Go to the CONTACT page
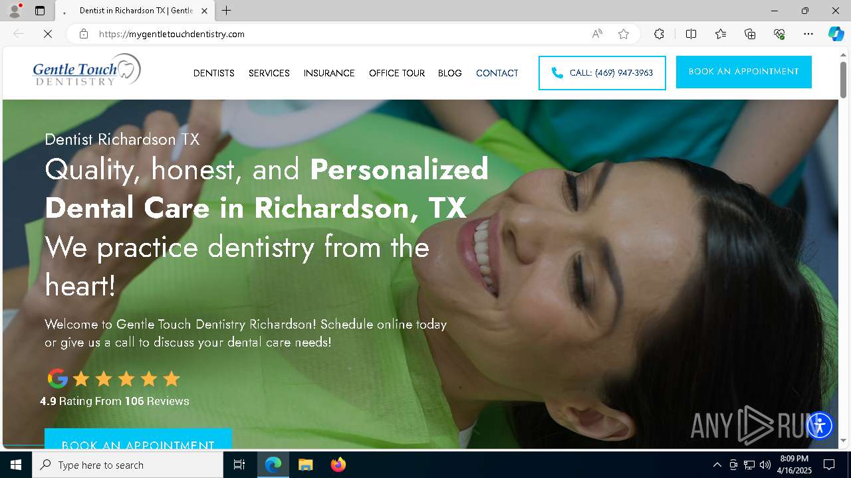 497,73
